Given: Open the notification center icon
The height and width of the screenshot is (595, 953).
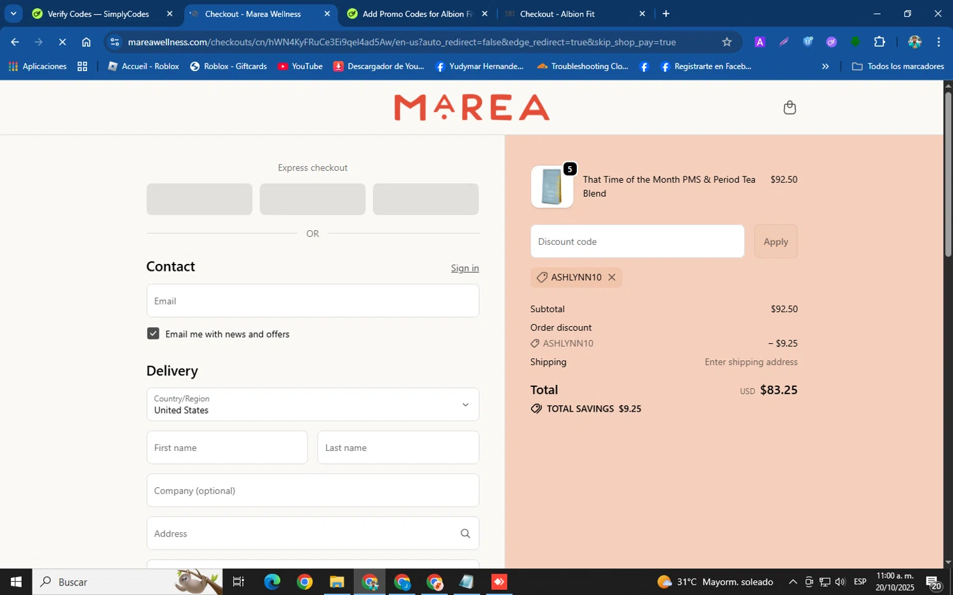Looking at the screenshot, I should click(x=933, y=582).
